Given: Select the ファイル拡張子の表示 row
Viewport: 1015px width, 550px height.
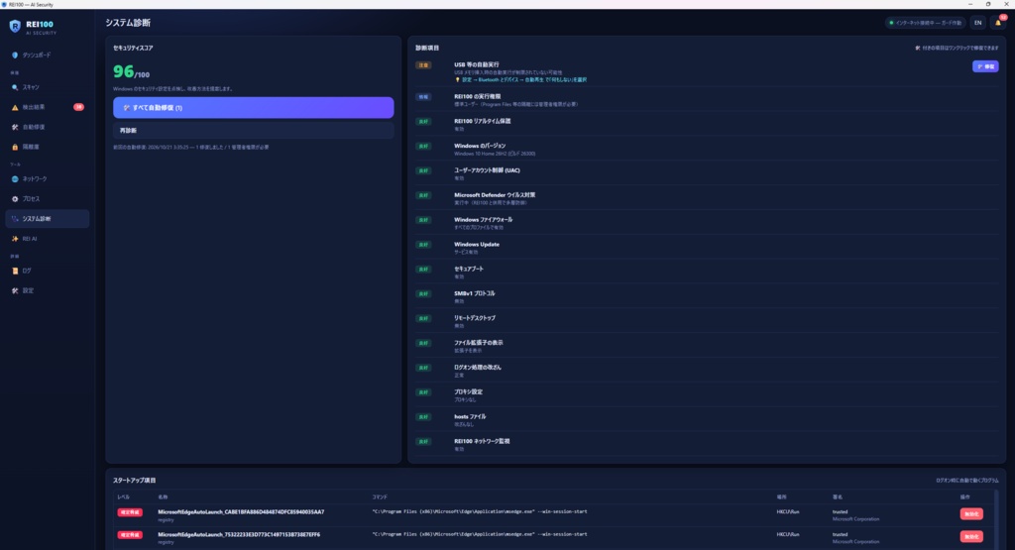Looking at the screenshot, I should coord(707,345).
